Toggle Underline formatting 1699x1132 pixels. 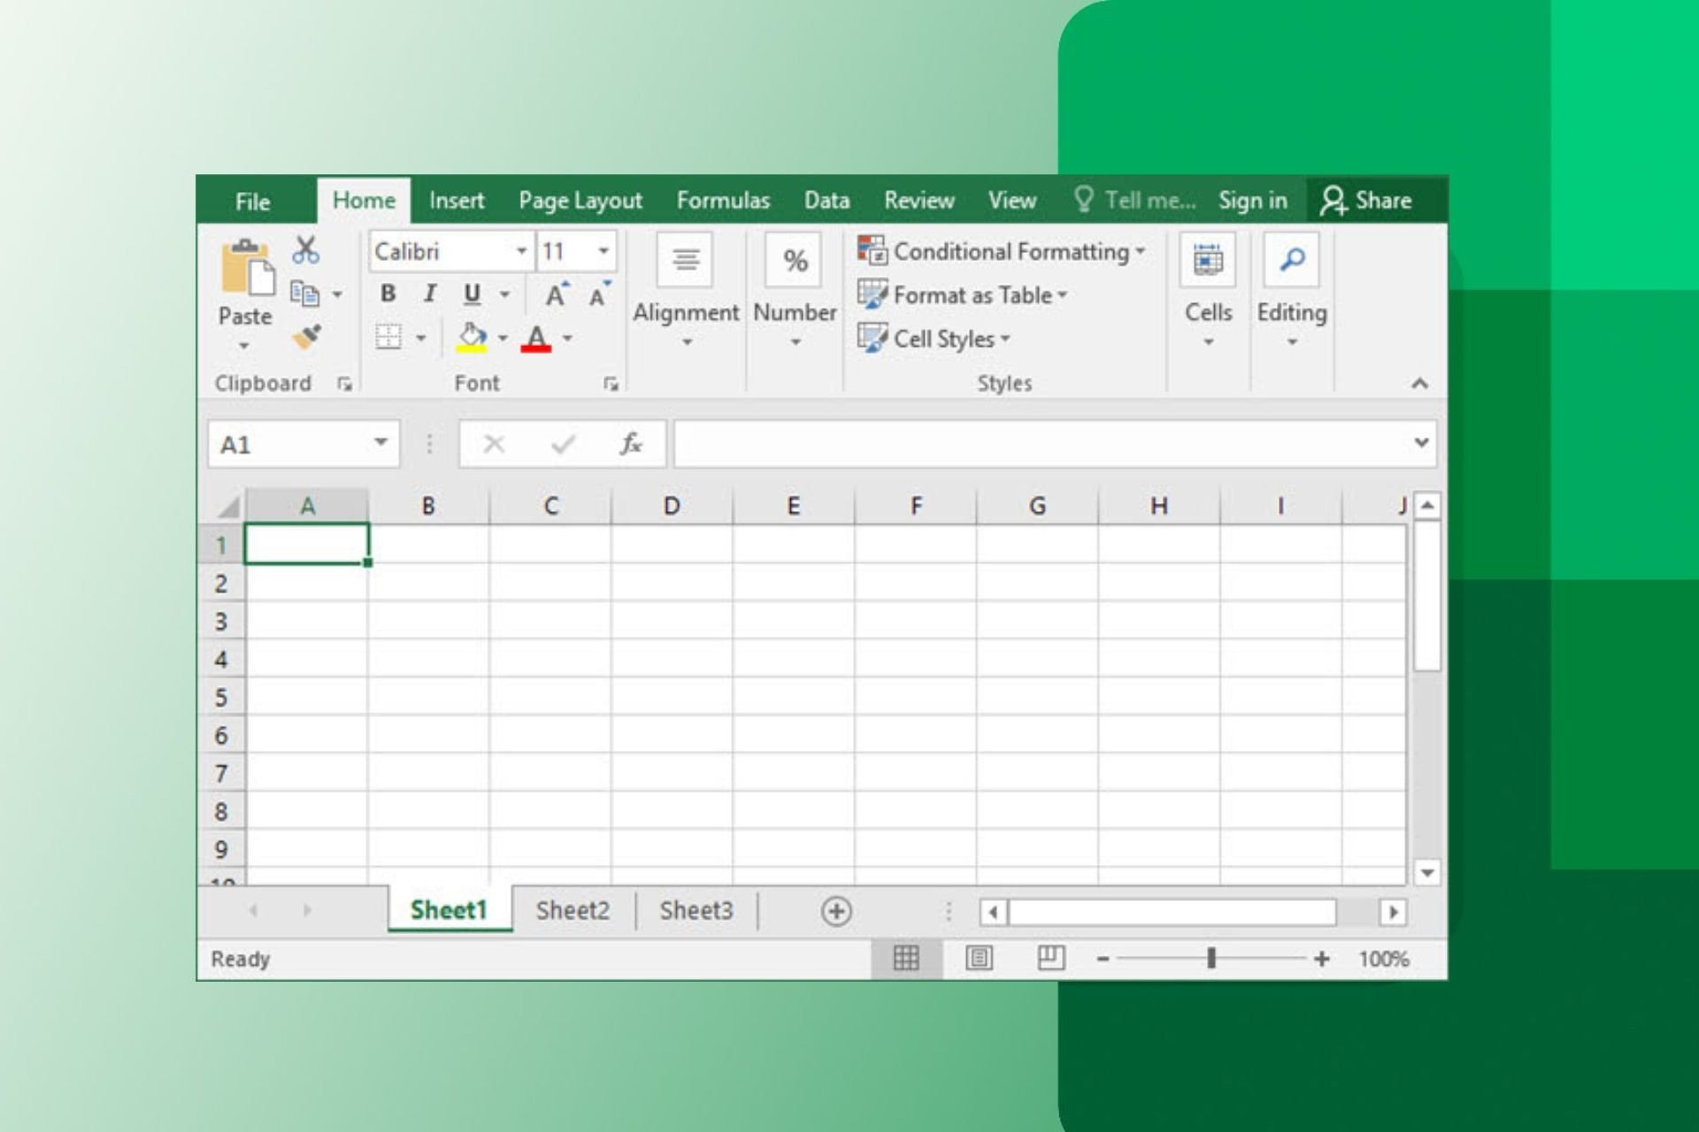point(472,294)
